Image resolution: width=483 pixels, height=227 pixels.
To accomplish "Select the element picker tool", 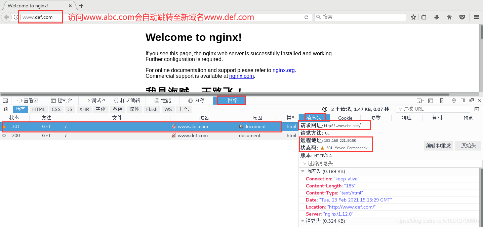I will click(x=5, y=100).
